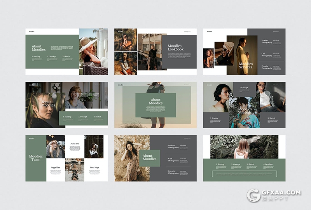Image resolution: width=311 pixels, height=210 pixels.
Task: Click the Nora Maya name label
Action: pyautogui.click(x=94, y=168)
